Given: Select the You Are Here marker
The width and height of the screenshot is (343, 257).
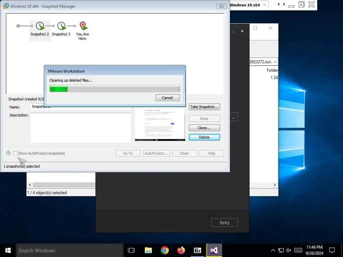Looking at the screenshot, I should click(83, 26).
